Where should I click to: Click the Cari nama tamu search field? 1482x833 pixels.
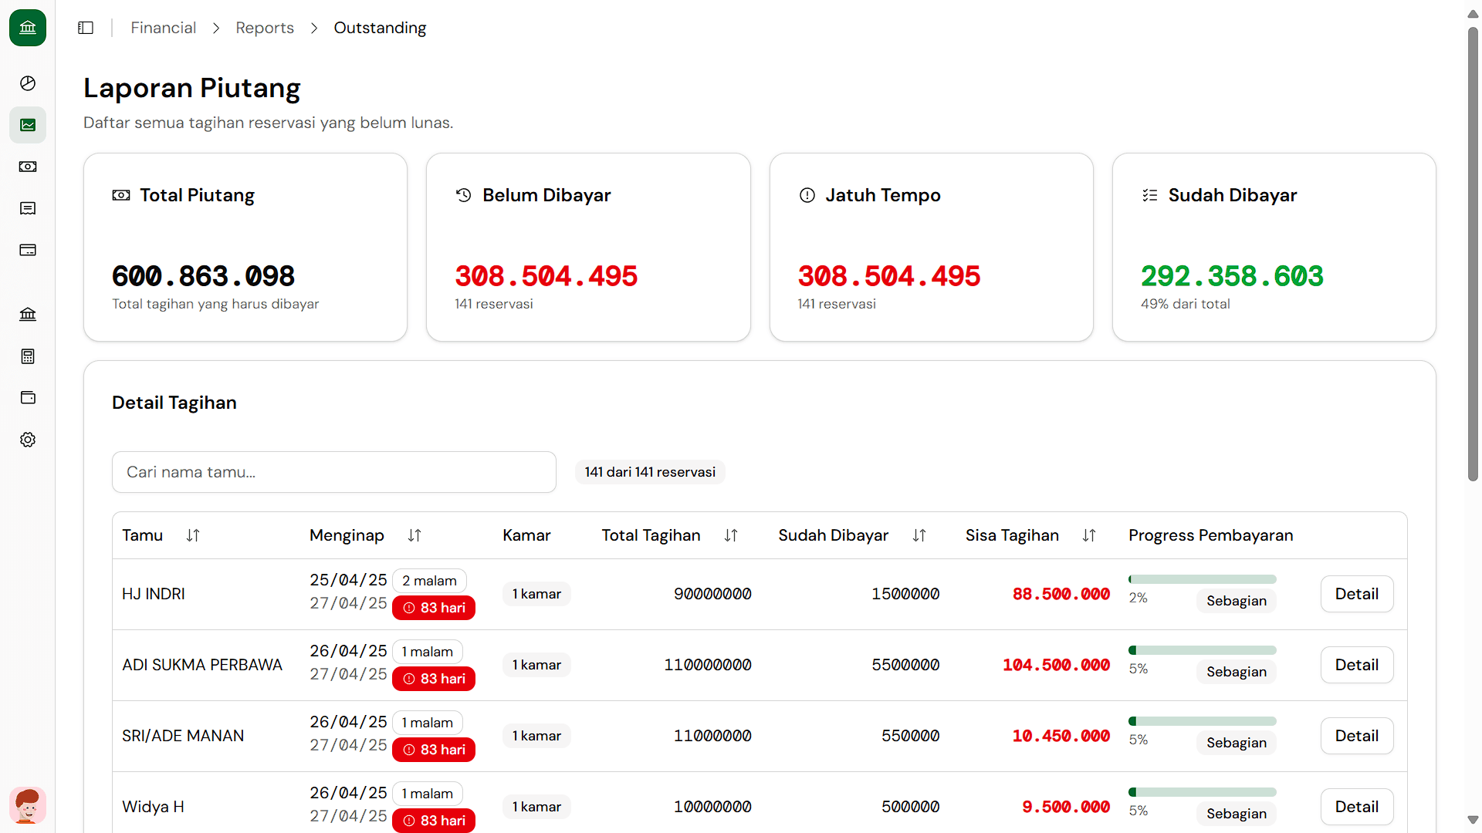coord(333,472)
